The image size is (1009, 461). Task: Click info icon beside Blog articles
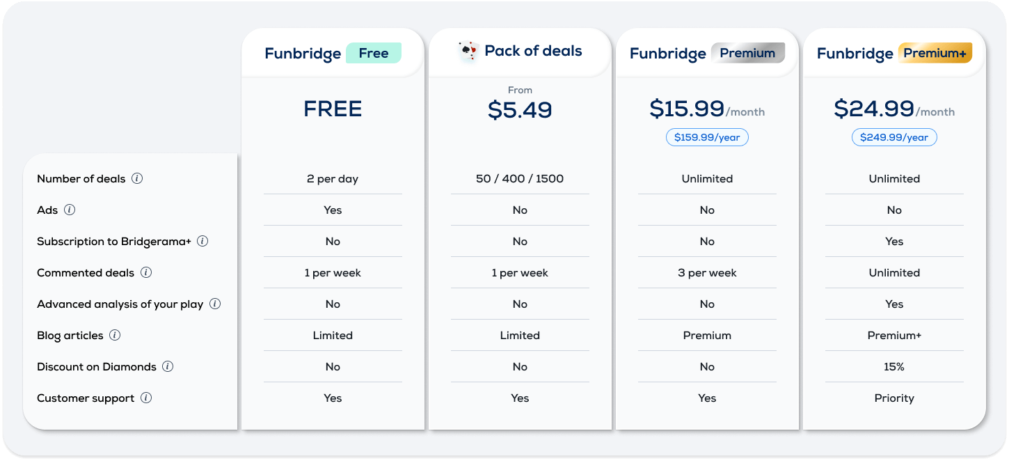point(115,335)
